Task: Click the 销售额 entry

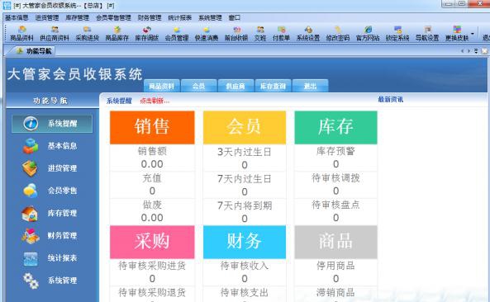Action: (x=152, y=151)
